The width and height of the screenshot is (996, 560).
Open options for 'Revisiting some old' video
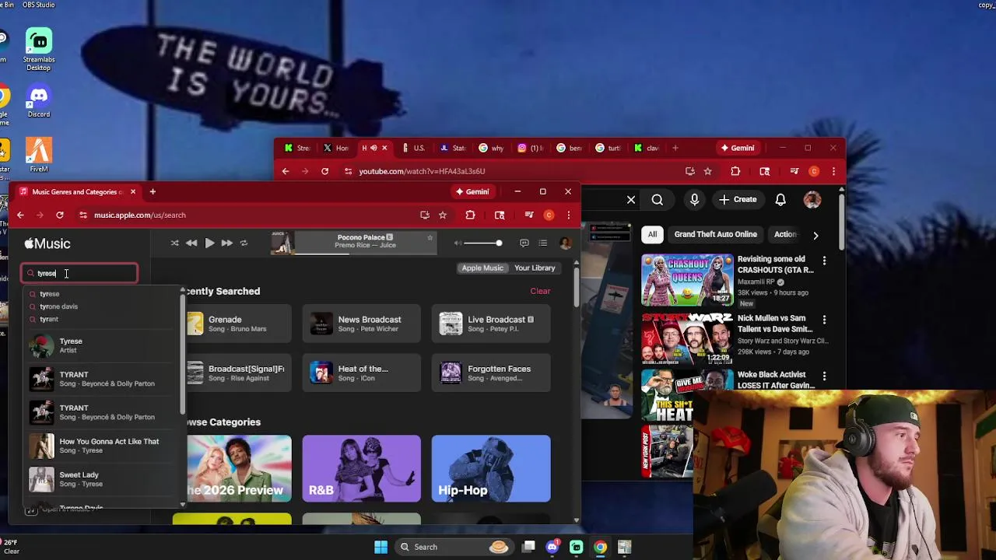pos(824,261)
